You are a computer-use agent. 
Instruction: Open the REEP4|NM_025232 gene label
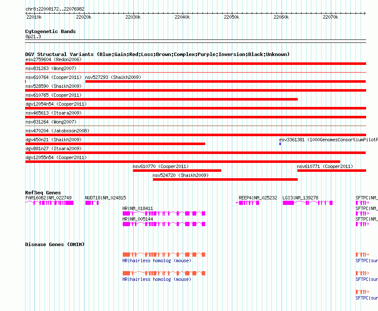[x=258, y=198]
